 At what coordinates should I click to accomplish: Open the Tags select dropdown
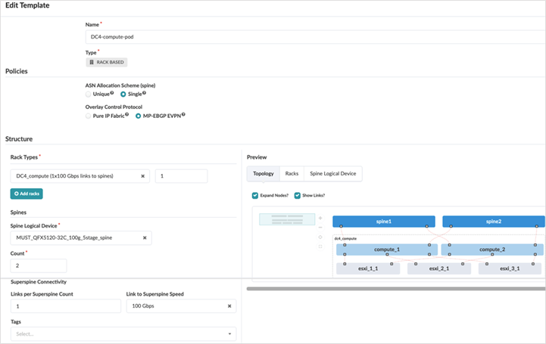(x=123, y=334)
